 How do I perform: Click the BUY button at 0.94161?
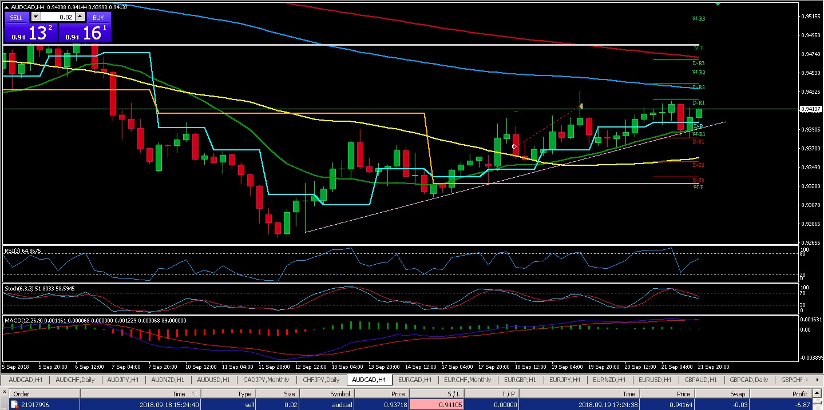[x=85, y=33]
